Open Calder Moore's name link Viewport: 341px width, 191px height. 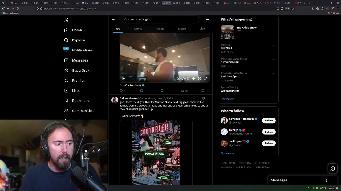pos(128,98)
